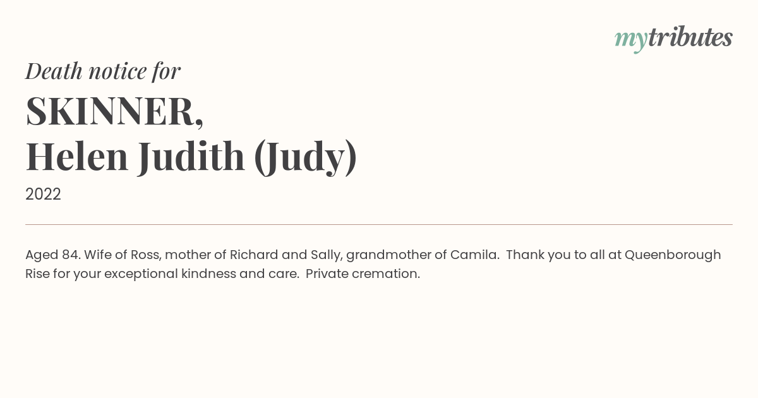Click the year 2022
This screenshot has height=398, width=758.
click(43, 195)
